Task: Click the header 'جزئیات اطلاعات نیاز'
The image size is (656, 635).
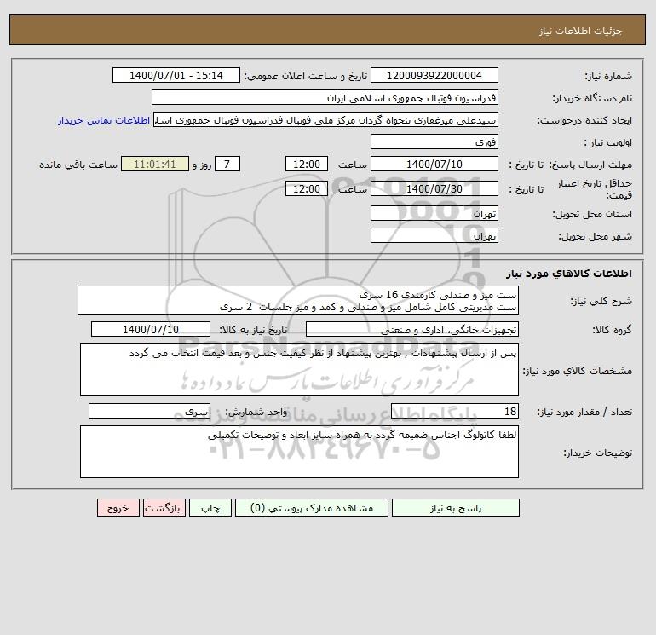Action: coord(581,31)
